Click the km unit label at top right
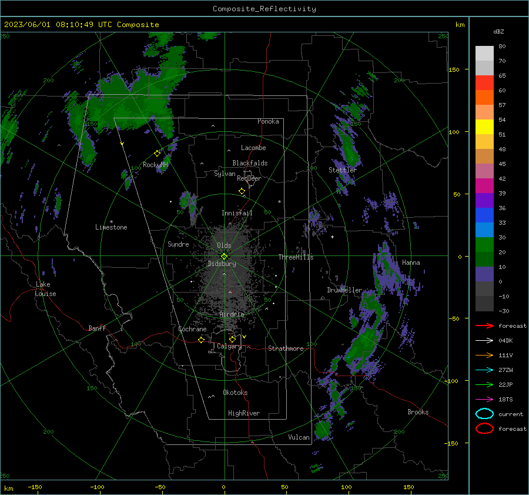The width and height of the screenshot is (529, 495). (x=460, y=25)
